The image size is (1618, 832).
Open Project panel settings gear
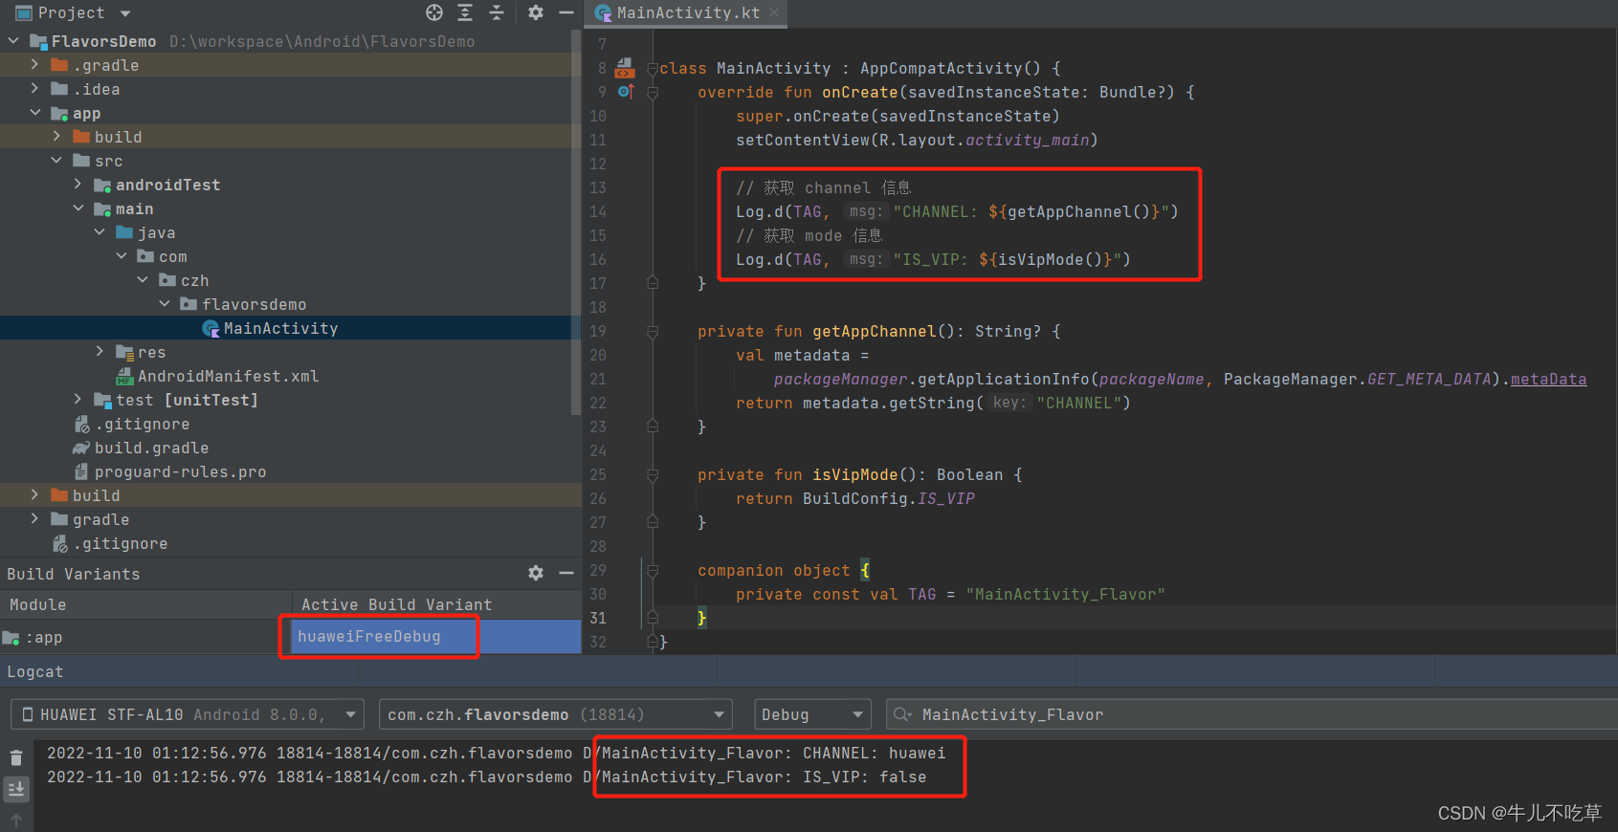[536, 12]
